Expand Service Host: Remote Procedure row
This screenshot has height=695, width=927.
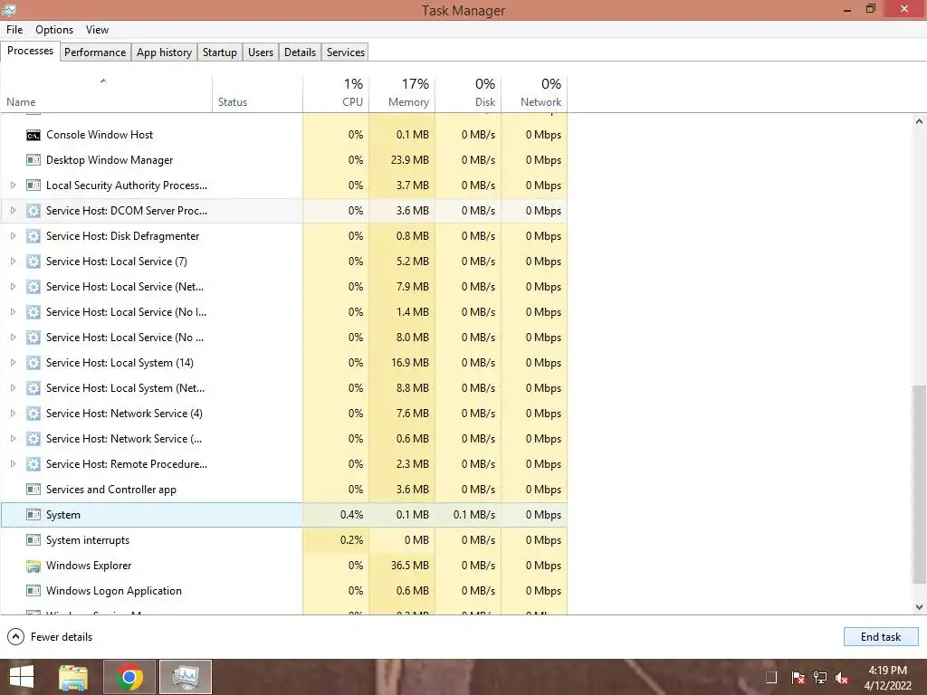pyautogui.click(x=13, y=464)
